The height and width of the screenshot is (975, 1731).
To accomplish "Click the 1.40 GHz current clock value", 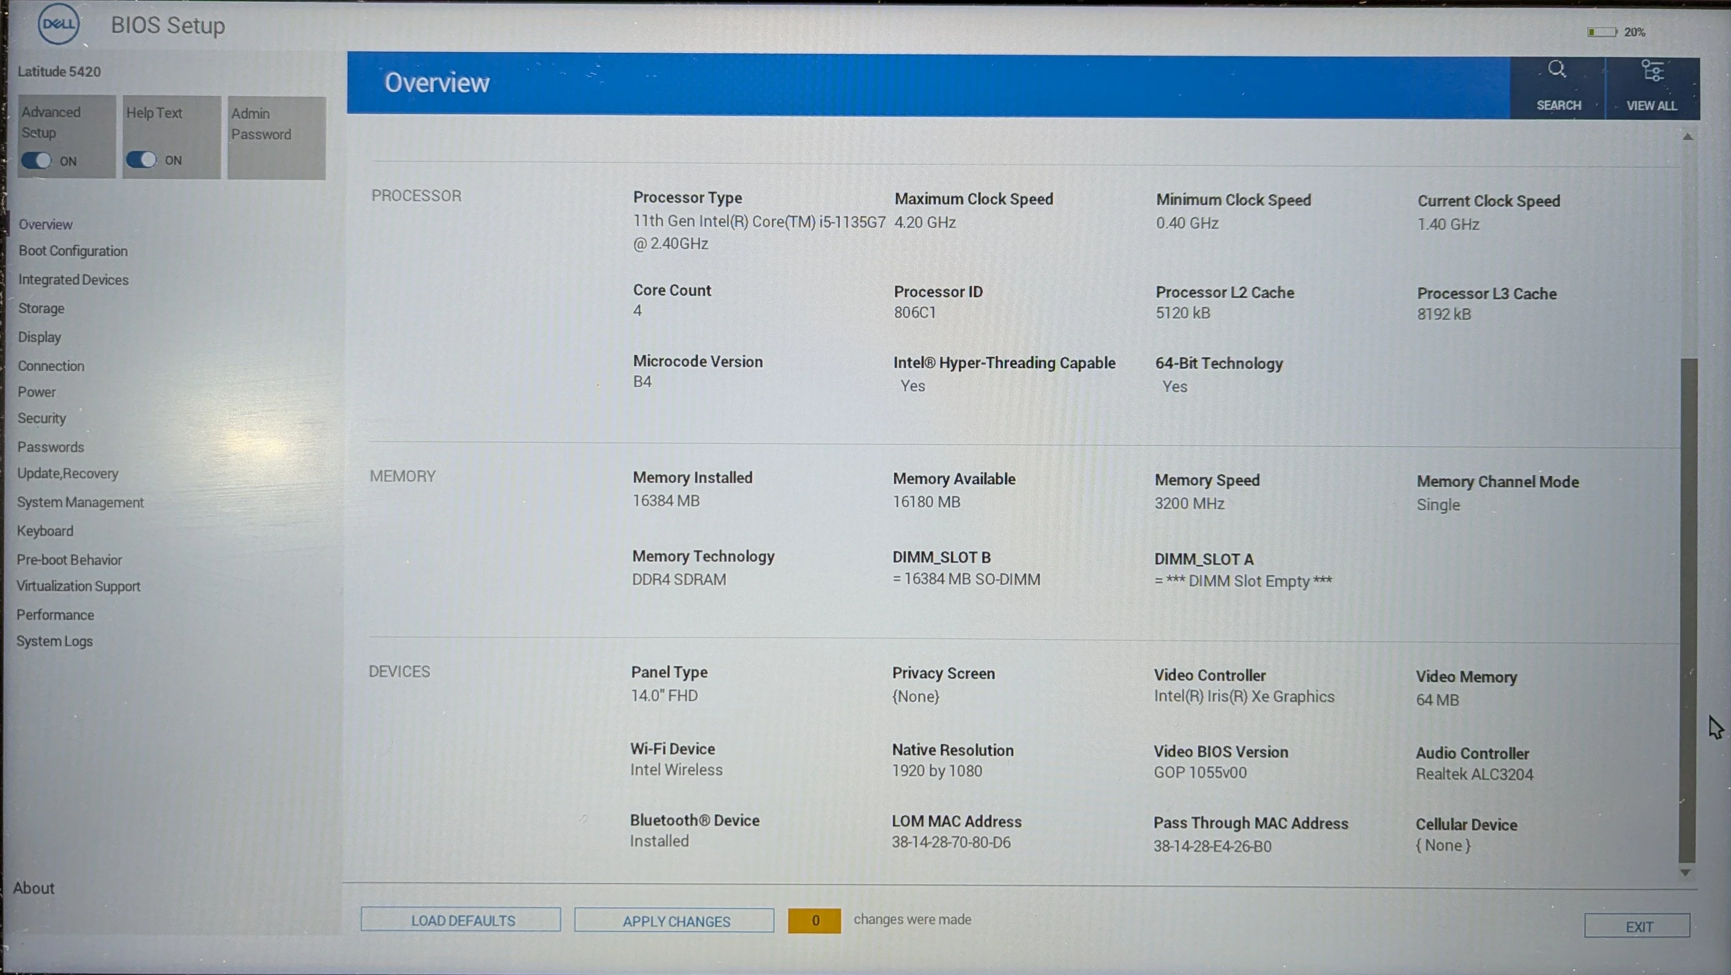I will (x=1448, y=224).
